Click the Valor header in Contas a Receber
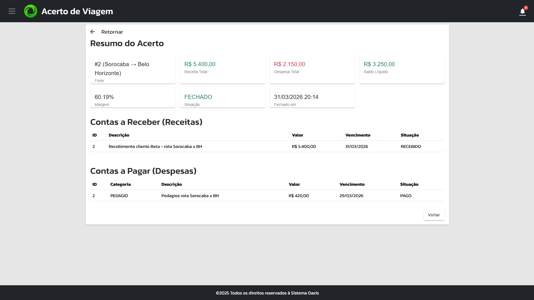This screenshot has width=534, height=300. pyautogui.click(x=298, y=135)
